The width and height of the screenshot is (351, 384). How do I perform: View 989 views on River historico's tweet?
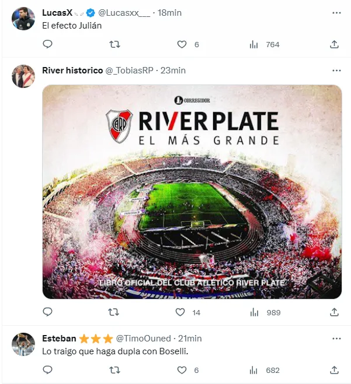pyautogui.click(x=265, y=312)
